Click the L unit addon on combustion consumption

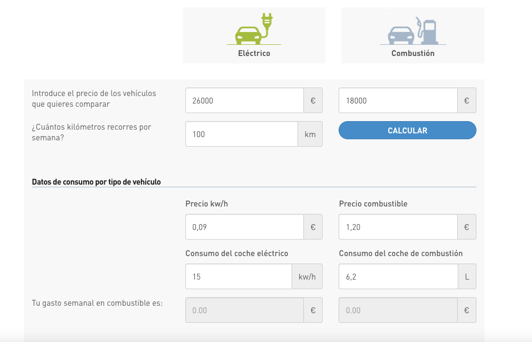tap(467, 276)
